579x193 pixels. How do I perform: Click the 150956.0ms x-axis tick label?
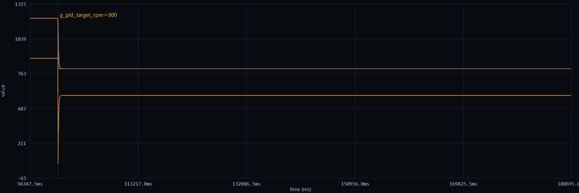[355, 184]
